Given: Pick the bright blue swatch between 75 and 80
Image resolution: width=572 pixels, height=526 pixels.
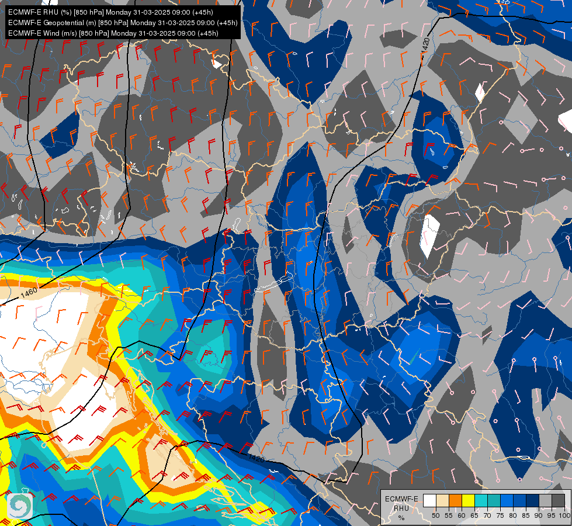Looking at the screenshot, I should [507, 500].
